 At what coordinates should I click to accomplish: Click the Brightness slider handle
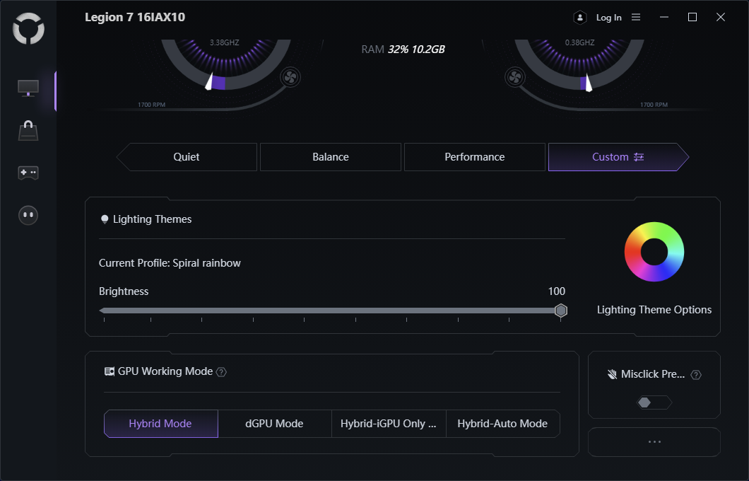coord(561,311)
